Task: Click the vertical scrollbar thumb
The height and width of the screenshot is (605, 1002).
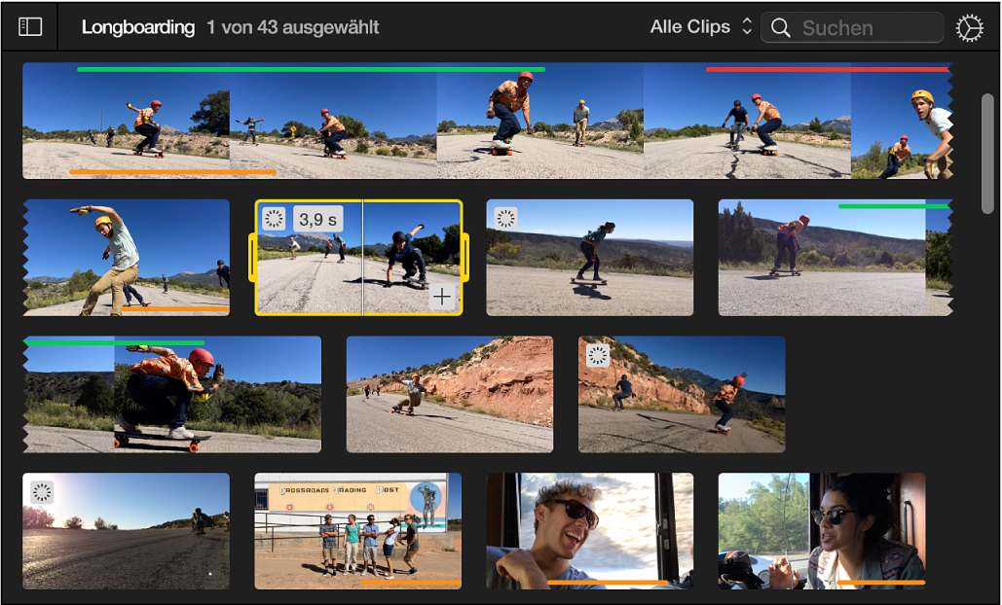Action: [988, 154]
